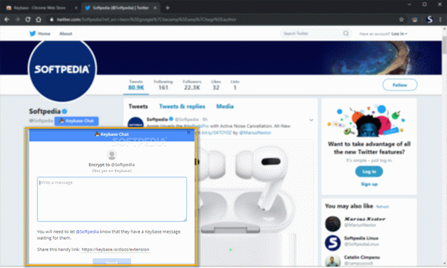
Task: Open Catalin Cimpanu suggested profile
Action: 362,257
